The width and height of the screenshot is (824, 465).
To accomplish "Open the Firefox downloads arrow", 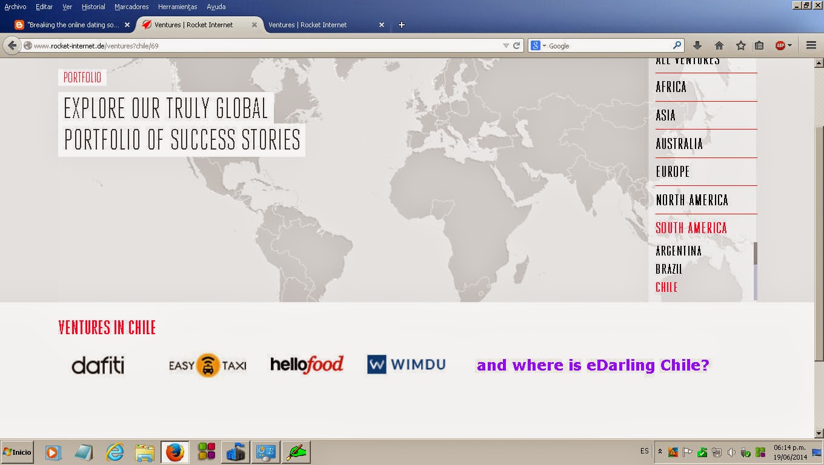I will [x=697, y=45].
